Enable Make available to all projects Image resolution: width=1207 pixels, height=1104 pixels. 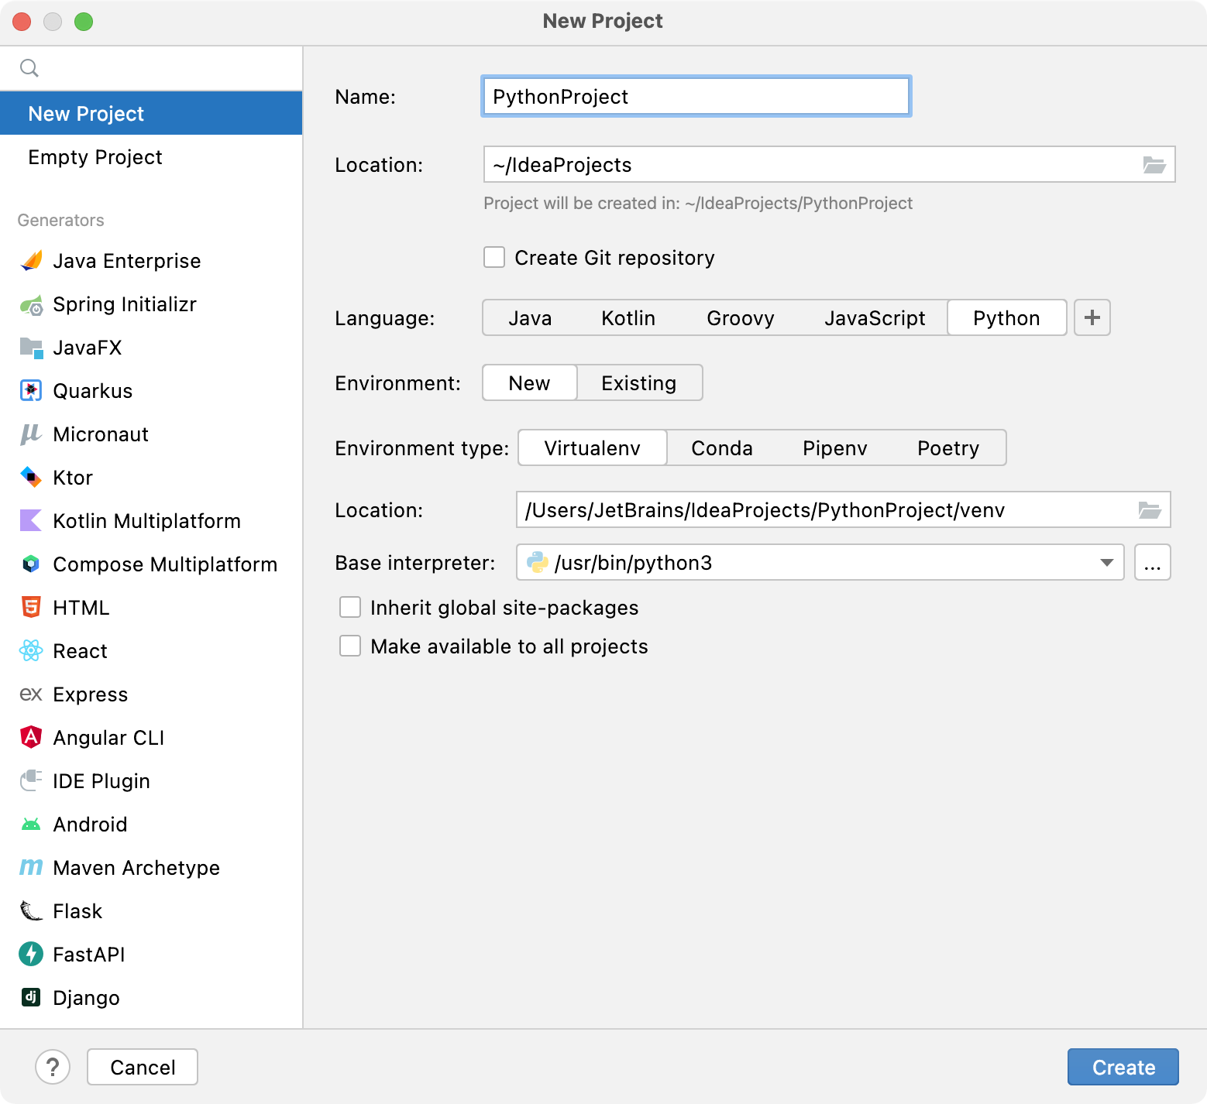[349, 646]
